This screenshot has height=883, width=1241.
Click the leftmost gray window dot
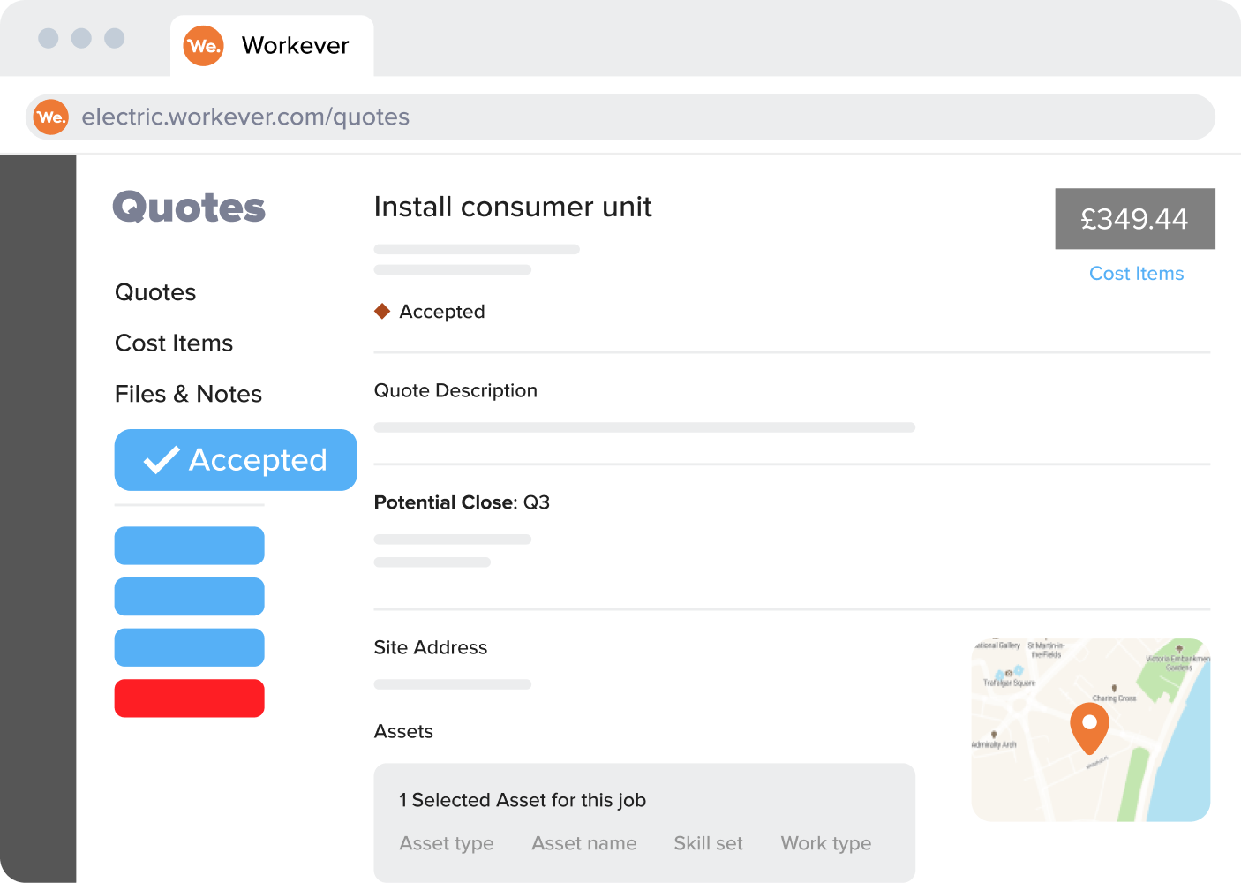point(49,38)
